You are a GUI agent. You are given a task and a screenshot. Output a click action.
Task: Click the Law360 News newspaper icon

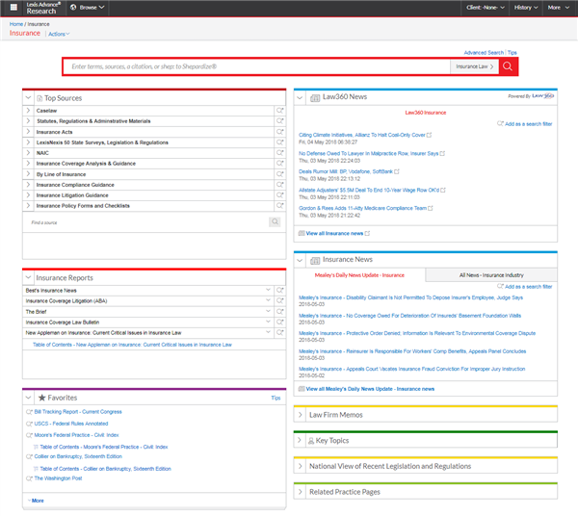pyautogui.click(x=315, y=97)
